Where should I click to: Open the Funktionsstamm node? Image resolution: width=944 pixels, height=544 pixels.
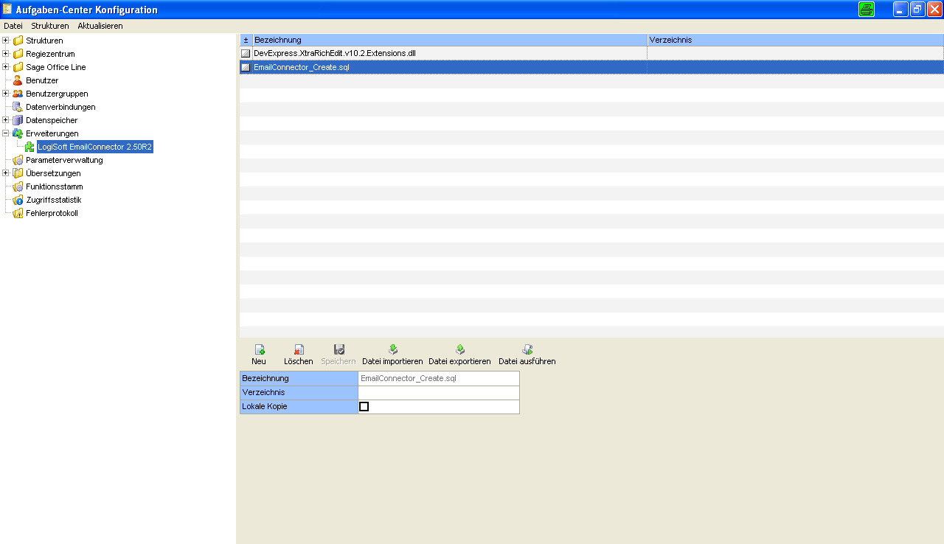point(54,186)
